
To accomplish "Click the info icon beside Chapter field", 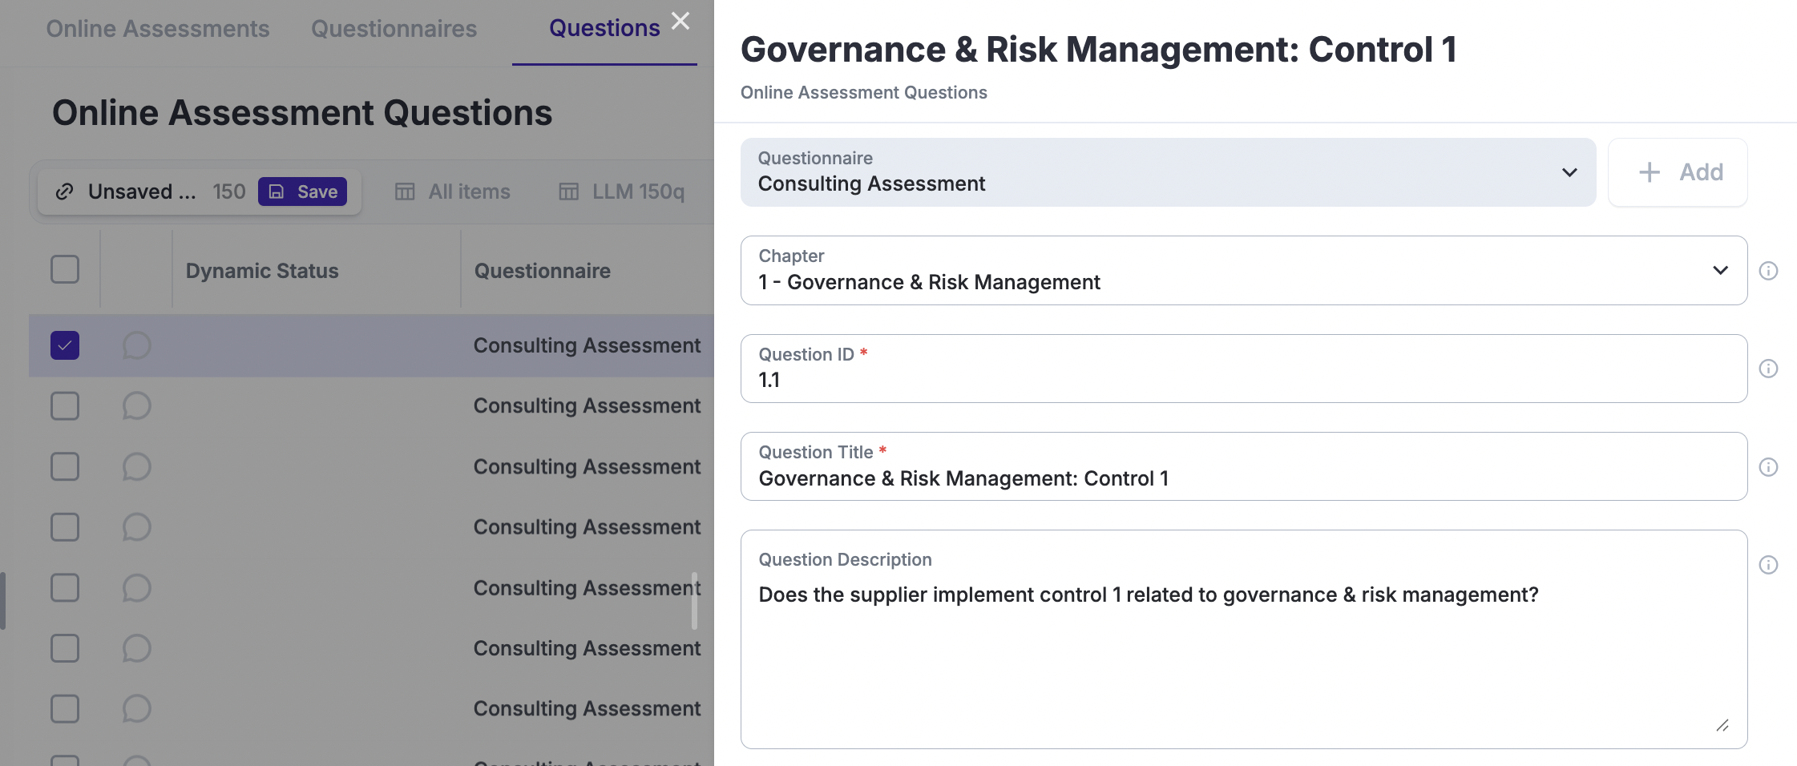I will tap(1768, 271).
